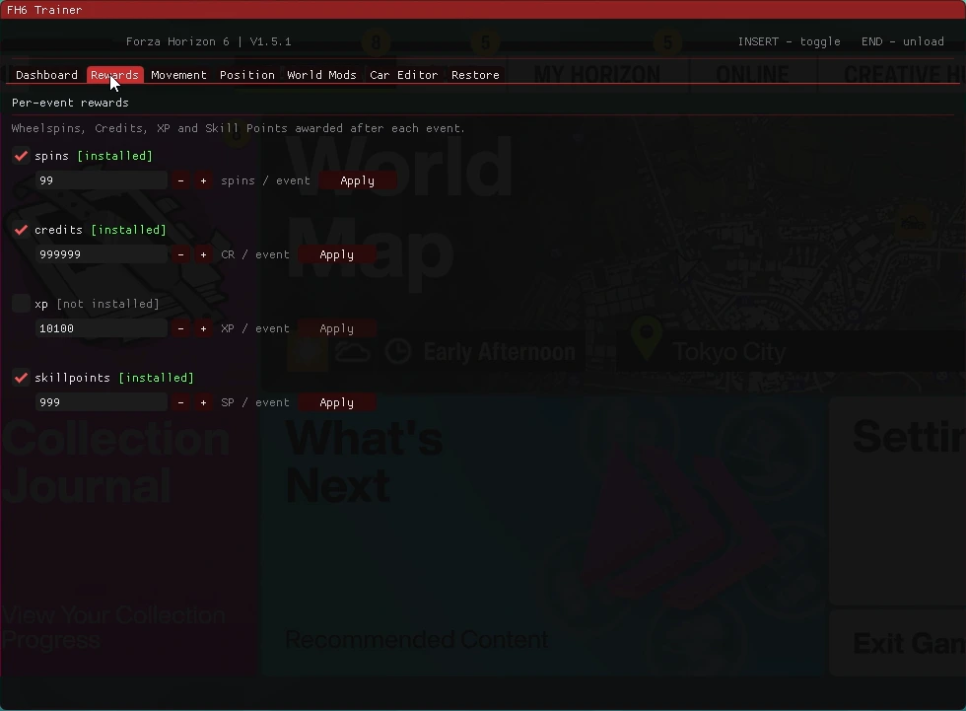Click the spins [installed] status label

pos(114,156)
